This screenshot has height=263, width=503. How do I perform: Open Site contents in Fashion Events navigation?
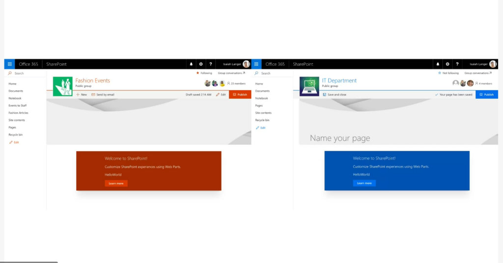tap(17, 120)
